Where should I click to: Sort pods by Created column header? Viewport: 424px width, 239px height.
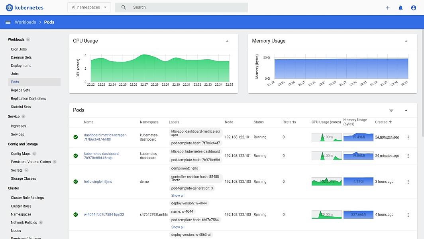click(x=381, y=122)
